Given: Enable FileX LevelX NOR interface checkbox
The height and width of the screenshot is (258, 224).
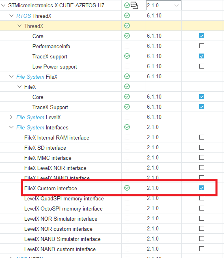Looking at the screenshot, I should (x=202, y=168).
